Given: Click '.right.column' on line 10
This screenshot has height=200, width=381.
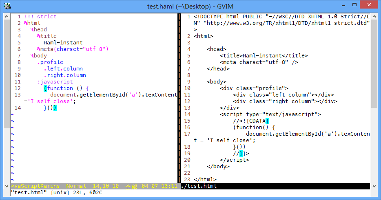Looking at the screenshot, I should tap(65, 75).
